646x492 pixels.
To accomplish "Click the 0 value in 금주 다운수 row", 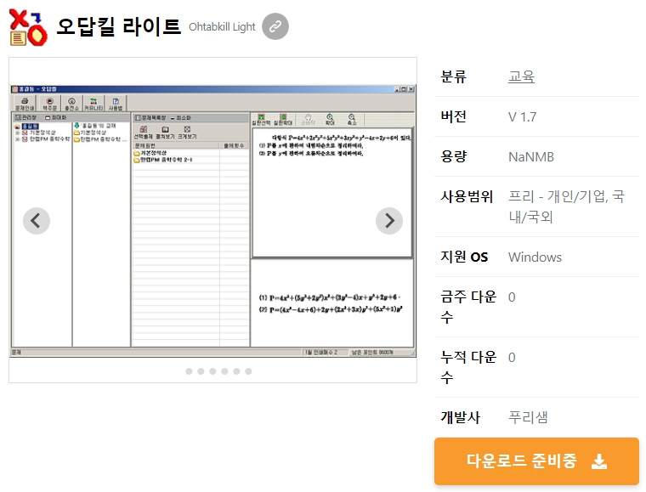I will click(512, 297).
